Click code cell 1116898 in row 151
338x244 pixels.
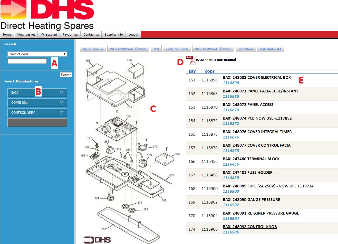pyautogui.click(x=209, y=80)
